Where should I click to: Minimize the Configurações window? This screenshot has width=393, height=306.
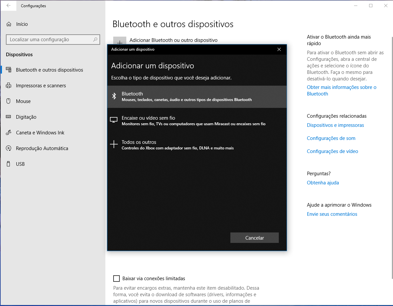tap(356, 6)
